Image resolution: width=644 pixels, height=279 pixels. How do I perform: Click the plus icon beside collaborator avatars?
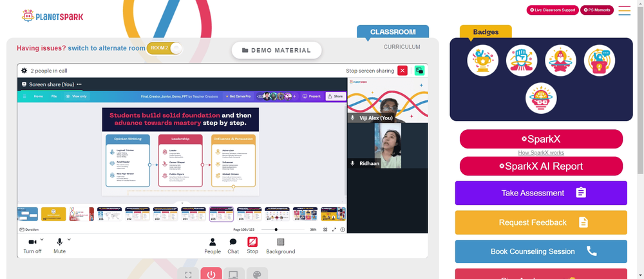[x=294, y=96]
